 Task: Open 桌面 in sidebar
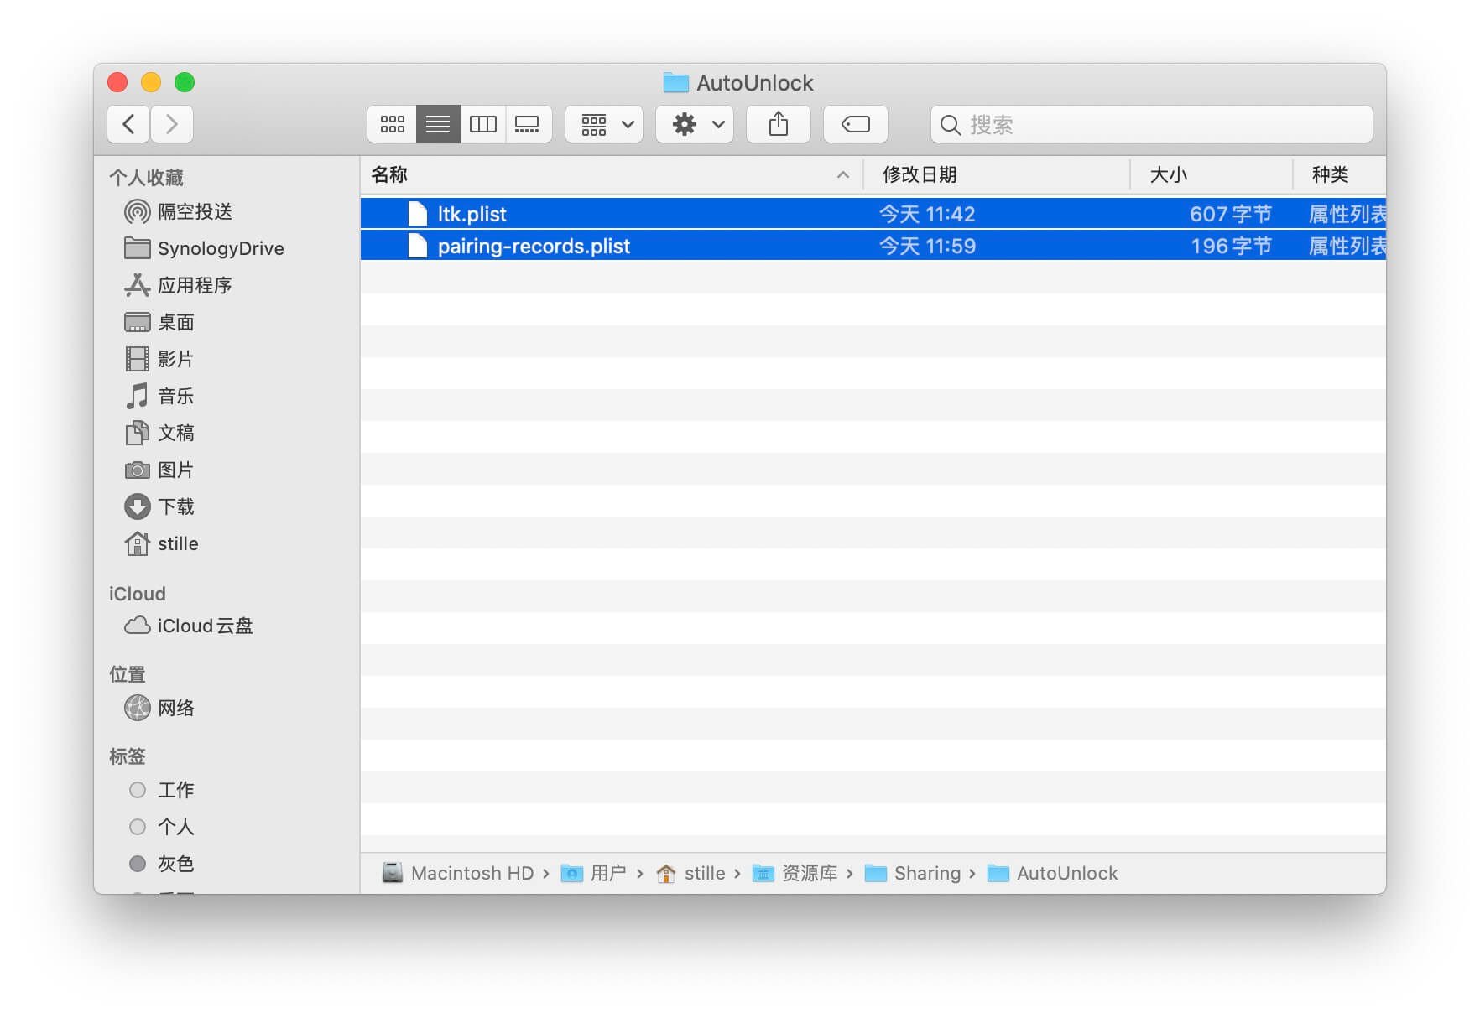159,322
